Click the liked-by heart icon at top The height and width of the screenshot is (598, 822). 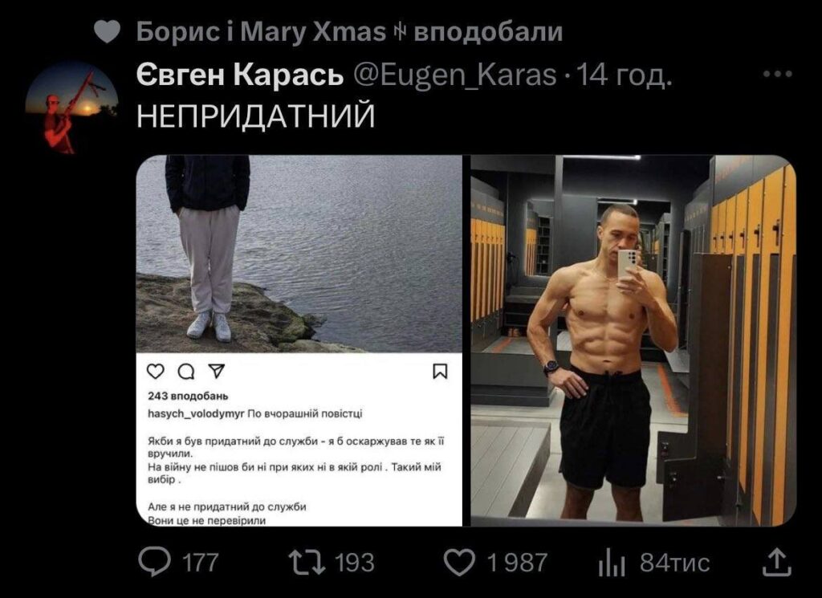click(108, 31)
